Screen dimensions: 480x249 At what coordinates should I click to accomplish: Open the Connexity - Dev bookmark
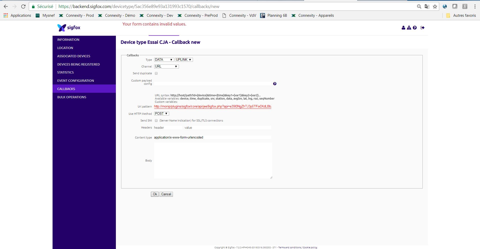click(x=156, y=15)
